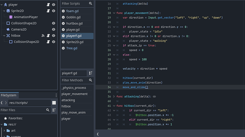Image resolution: width=245 pixels, height=137 pixels.
Task: Open script attached to player node
Action: [x=48, y=5]
